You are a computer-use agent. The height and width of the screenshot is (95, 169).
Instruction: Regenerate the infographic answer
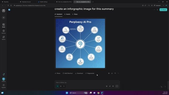tap(90, 73)
